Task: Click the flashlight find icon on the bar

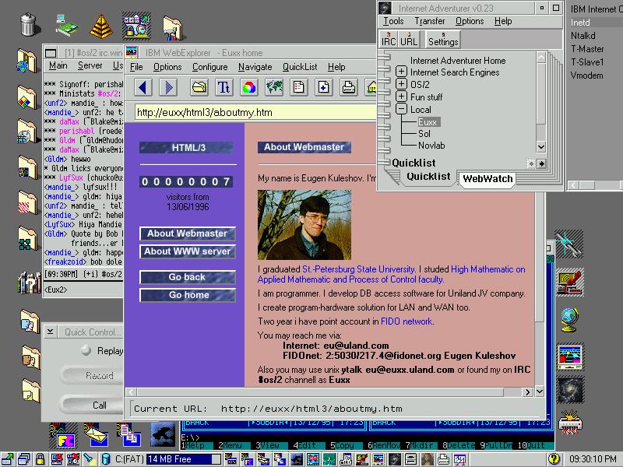Action: click(x=88, y=459)
